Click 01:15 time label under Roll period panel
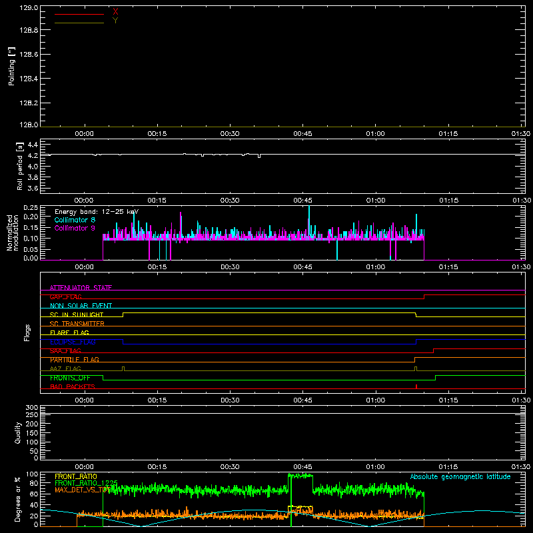This screenshot has height=533, width=533. coord(448,201)
